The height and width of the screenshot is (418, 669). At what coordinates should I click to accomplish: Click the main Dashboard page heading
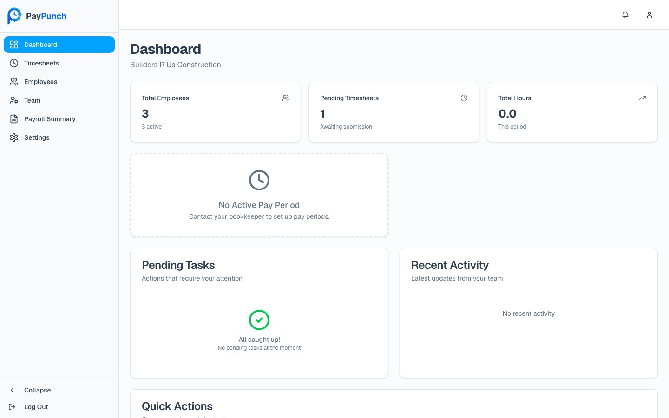pos(166,49)
